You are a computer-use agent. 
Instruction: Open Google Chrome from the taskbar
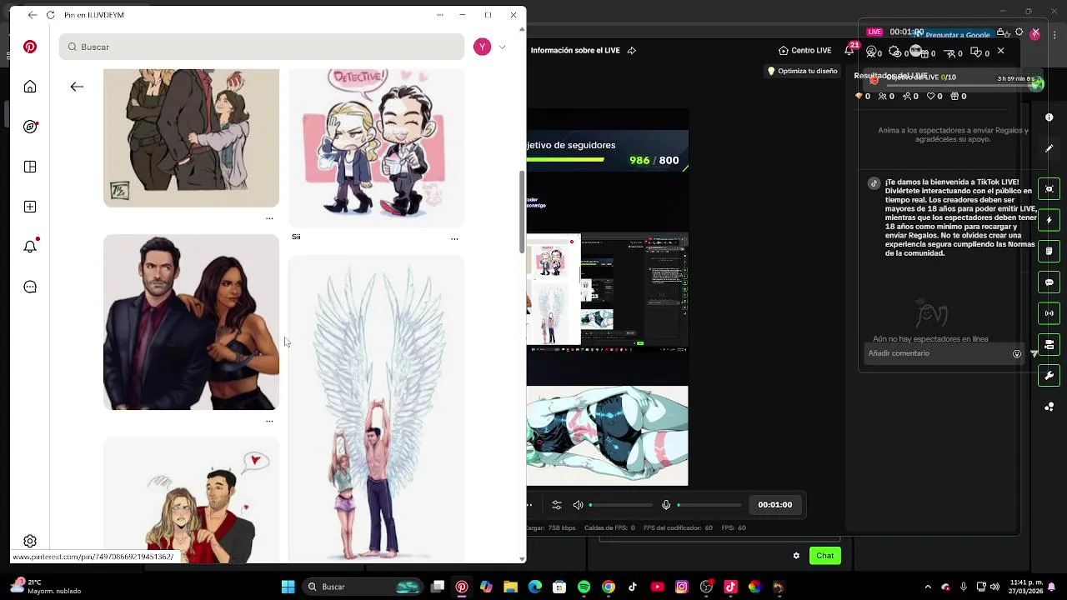pos(609,587)
